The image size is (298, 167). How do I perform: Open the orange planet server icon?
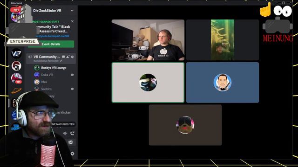coord(16,91)
